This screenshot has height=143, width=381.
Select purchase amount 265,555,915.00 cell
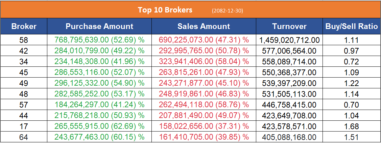coord(99,126)
